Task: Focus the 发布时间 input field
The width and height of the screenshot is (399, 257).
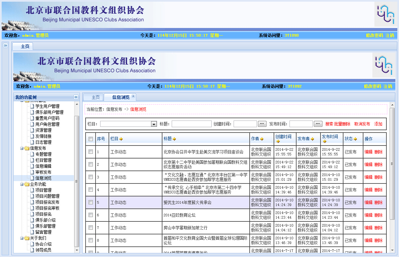Action: point(301,124)
